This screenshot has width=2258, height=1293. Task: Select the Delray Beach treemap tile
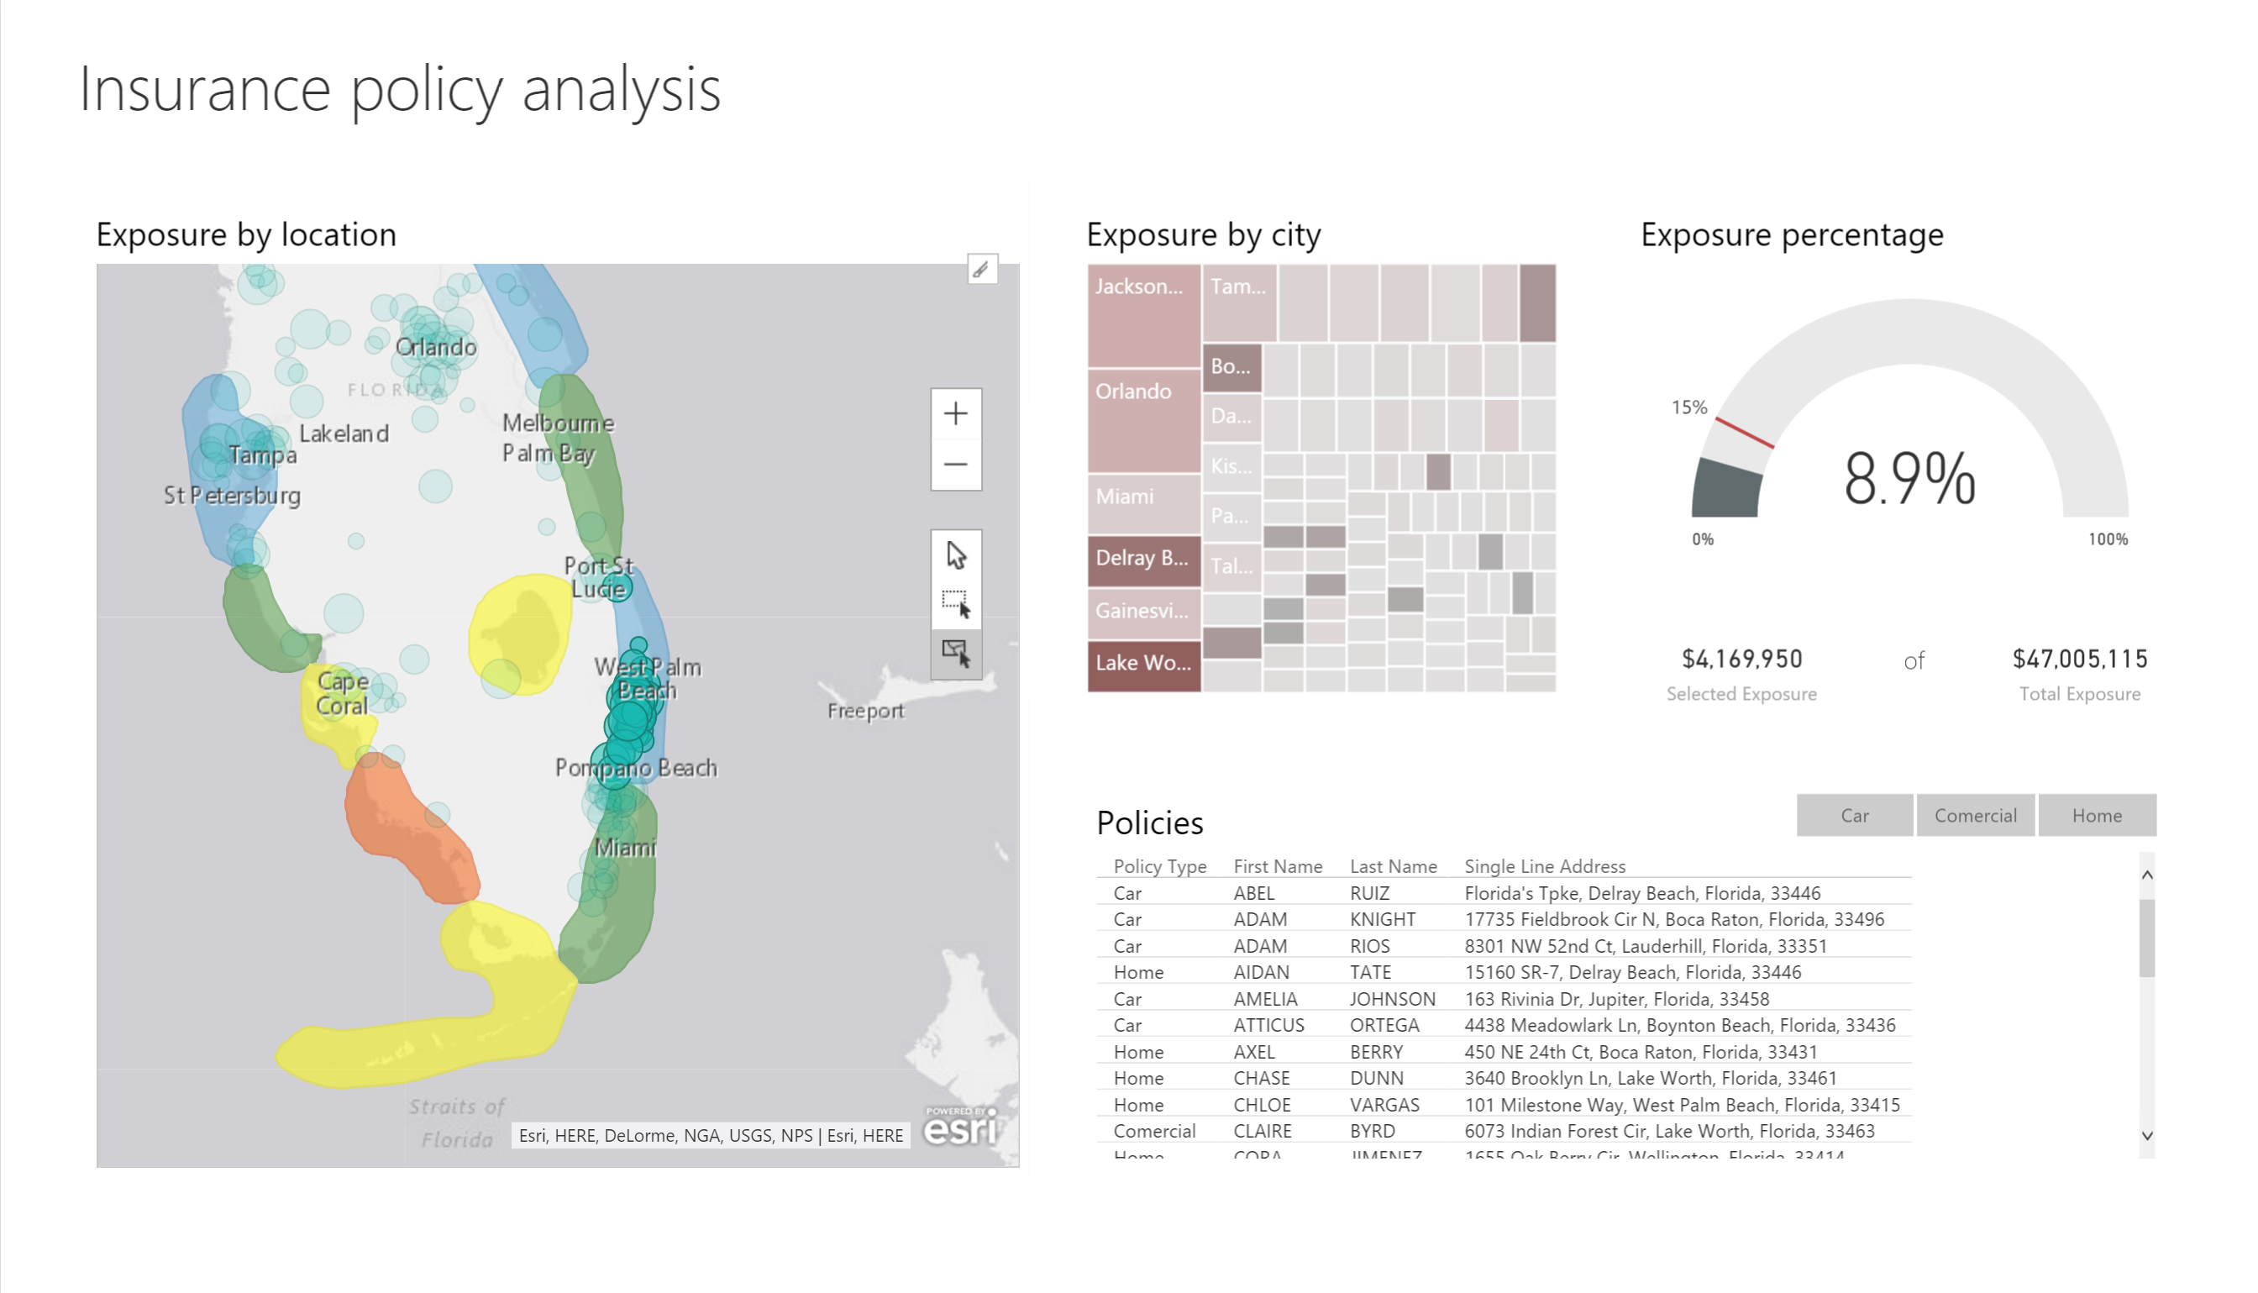(x=1143, y=560)
